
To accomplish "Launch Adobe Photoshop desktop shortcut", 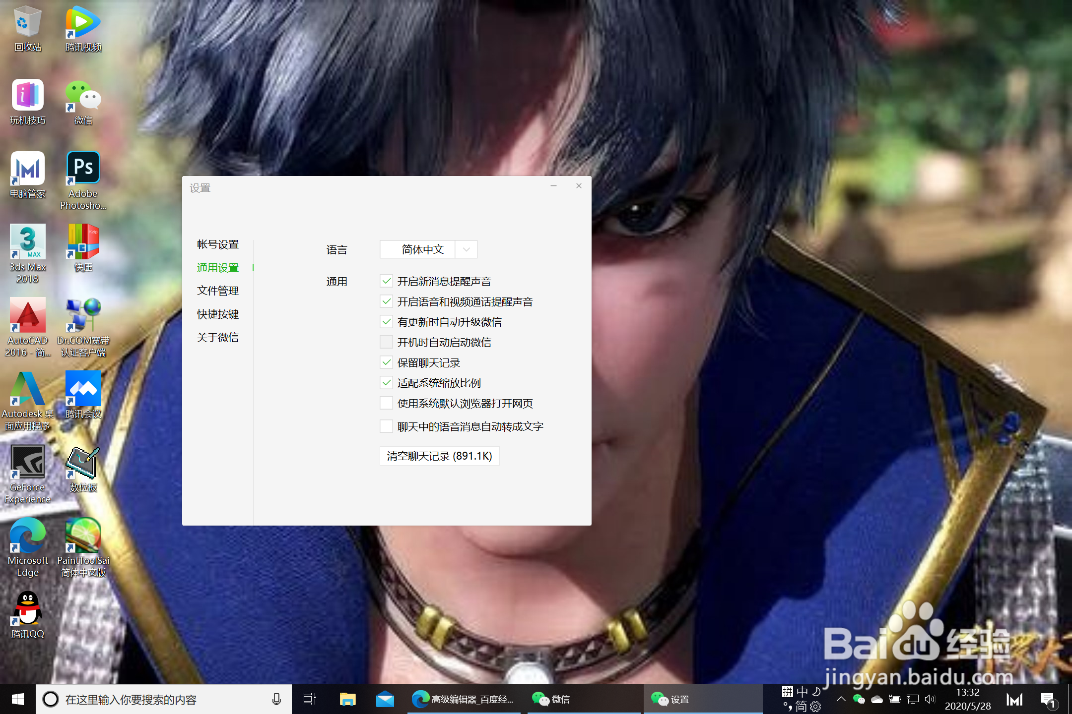I will tap(83, 180).
